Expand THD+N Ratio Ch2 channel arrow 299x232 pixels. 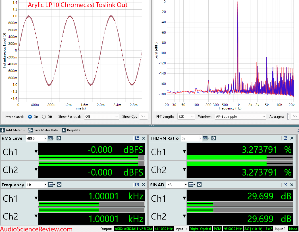pyautogui.click(x=184, y=169)
